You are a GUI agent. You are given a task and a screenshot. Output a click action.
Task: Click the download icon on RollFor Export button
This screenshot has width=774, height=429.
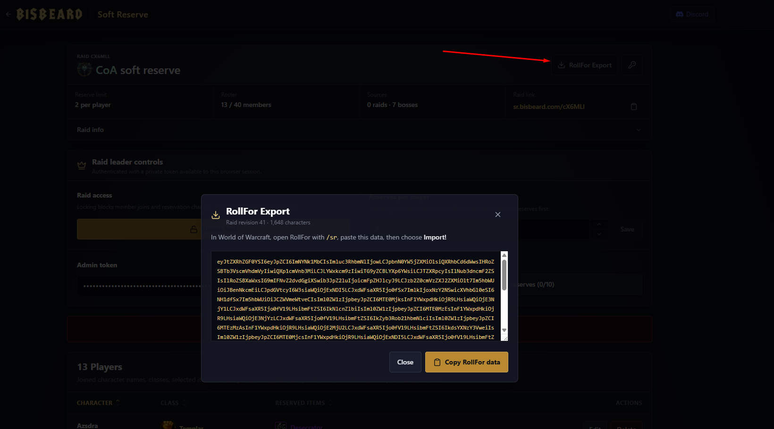[561, 65]
